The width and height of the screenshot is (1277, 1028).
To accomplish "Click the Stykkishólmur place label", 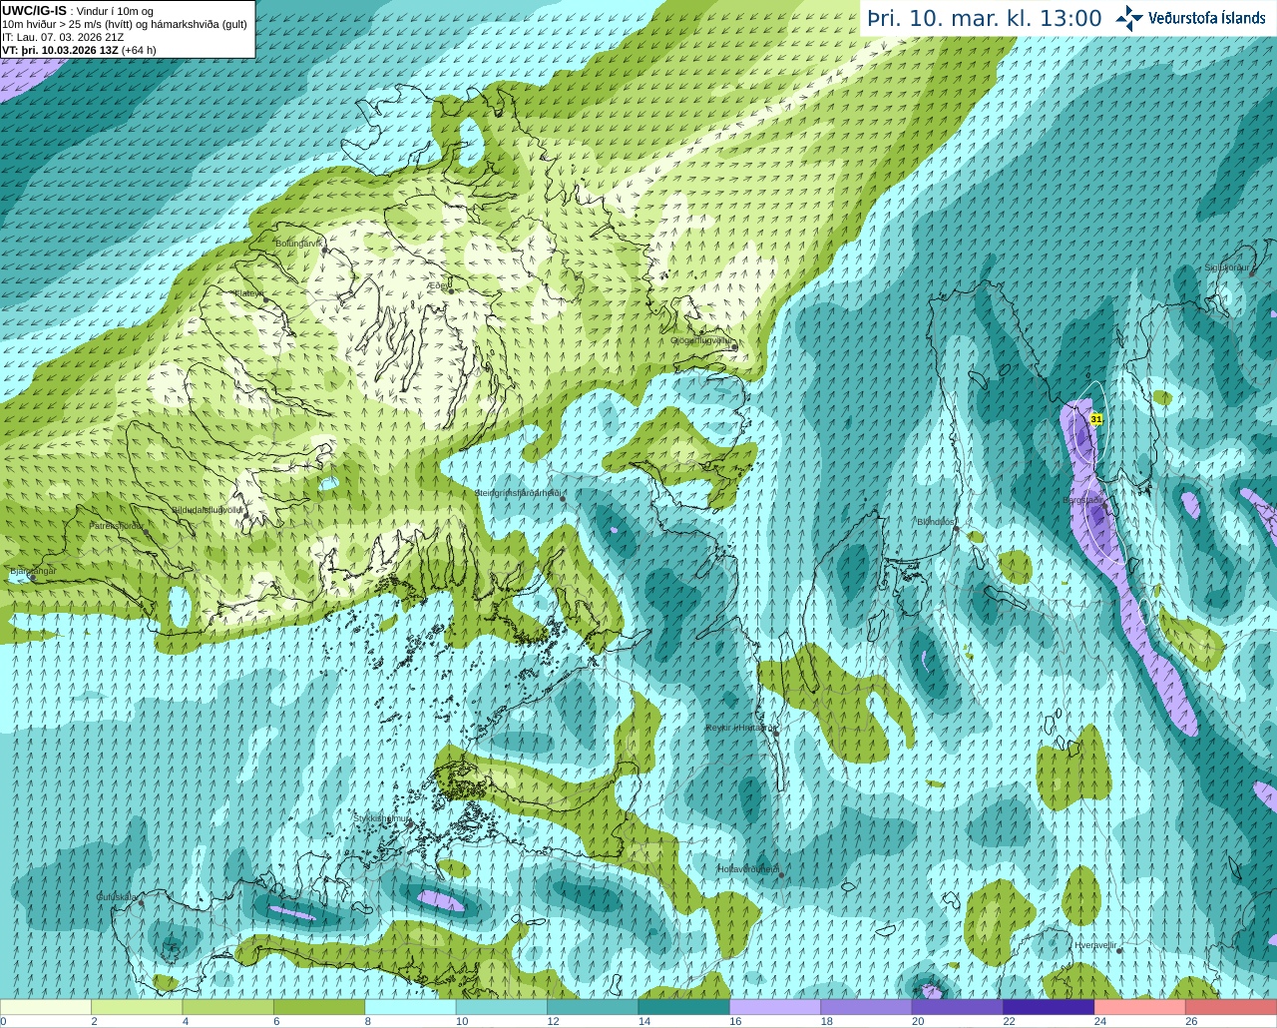I will pyautogui.click(x=381, y=818).
